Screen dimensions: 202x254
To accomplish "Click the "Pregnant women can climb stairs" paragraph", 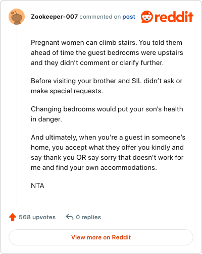I will [107, 52].
